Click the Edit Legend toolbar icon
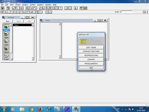 pos(18,8)
